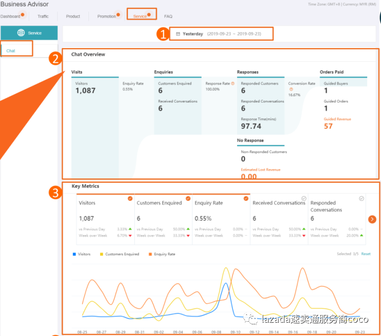Click the Enquiry Rate 0.55% card value
381x336 pixels.
click(203, 219)
